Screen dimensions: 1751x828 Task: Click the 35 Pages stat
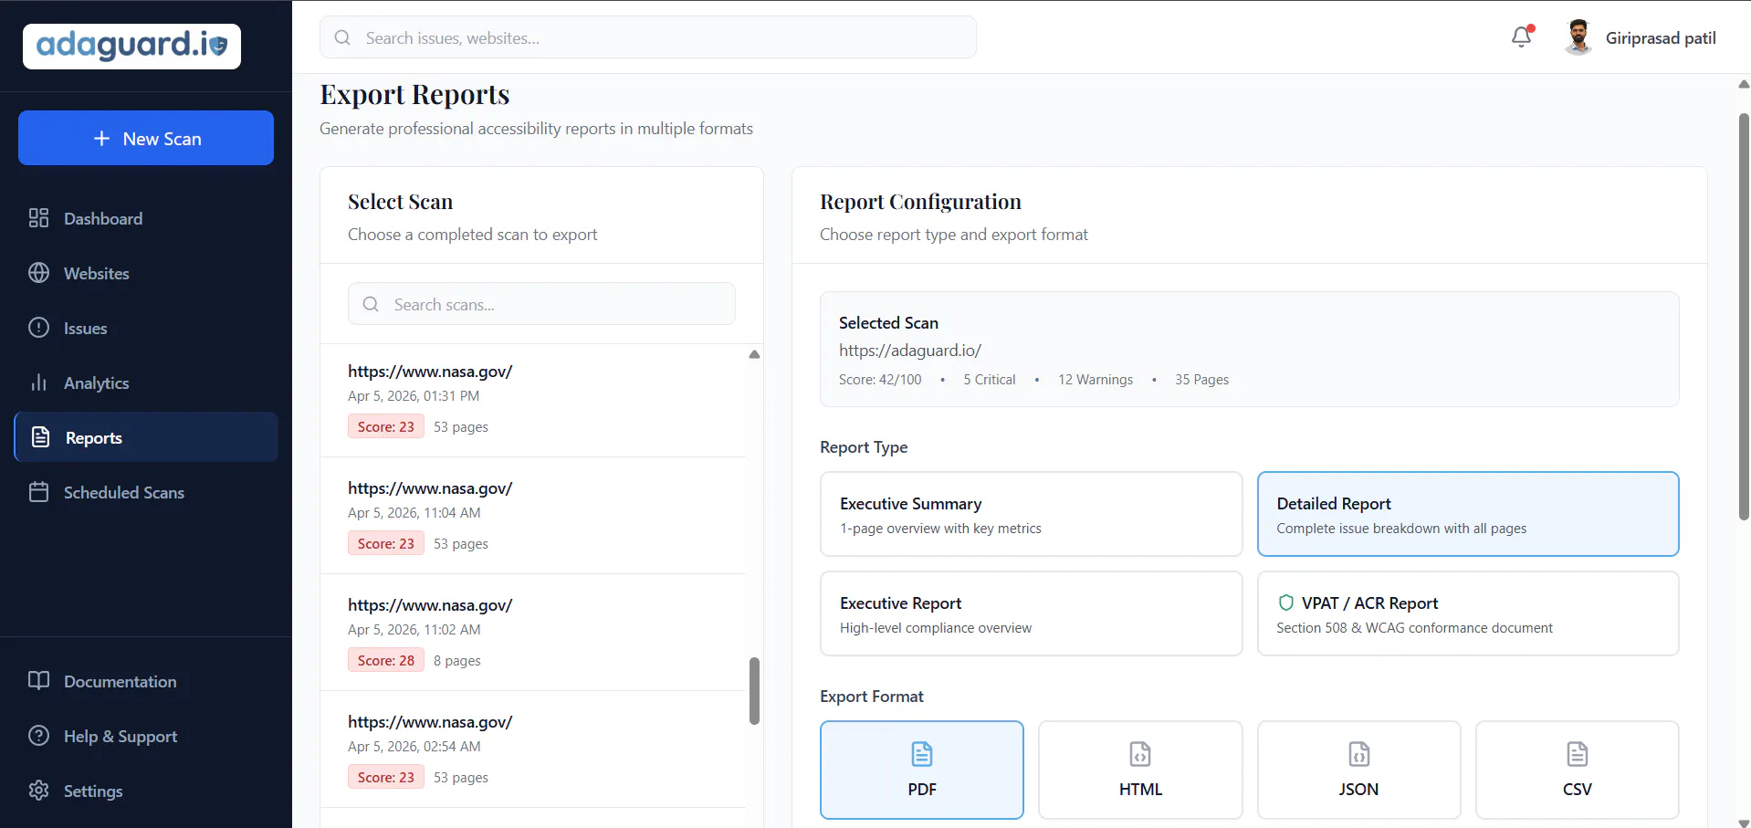1201,379
